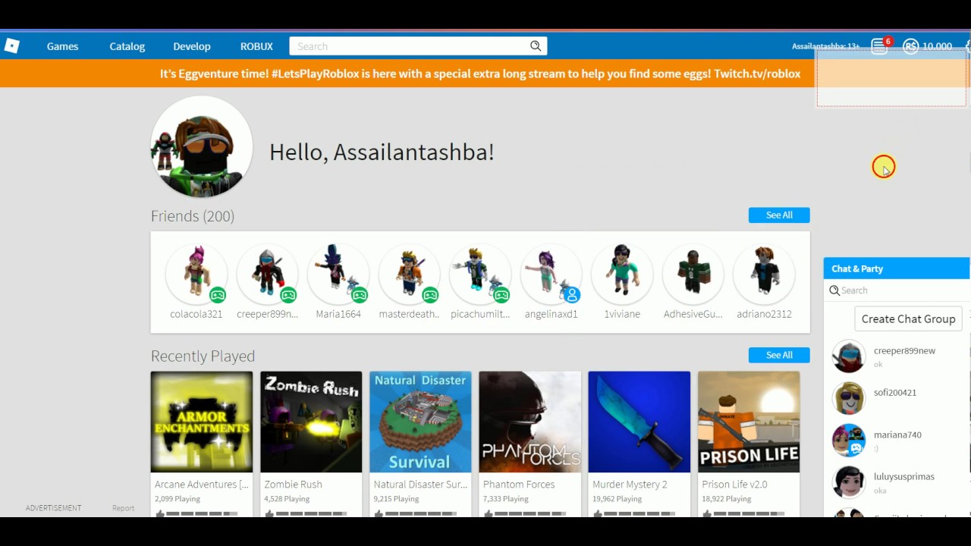
Task: Click the 'Prison Life v2.0' game title
Action: click(734, 484)
